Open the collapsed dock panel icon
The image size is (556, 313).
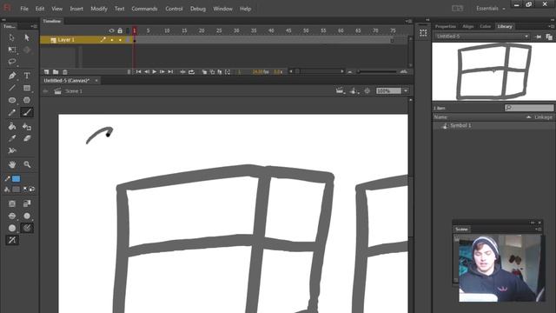point(423,33)
